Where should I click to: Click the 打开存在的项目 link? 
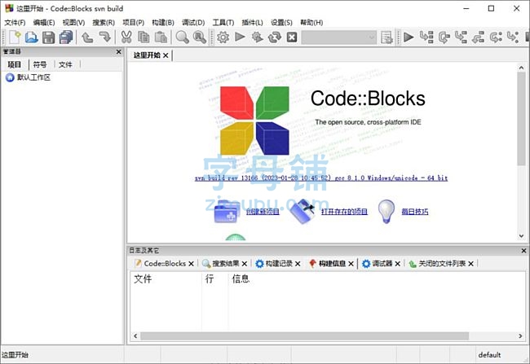(344, 212)
